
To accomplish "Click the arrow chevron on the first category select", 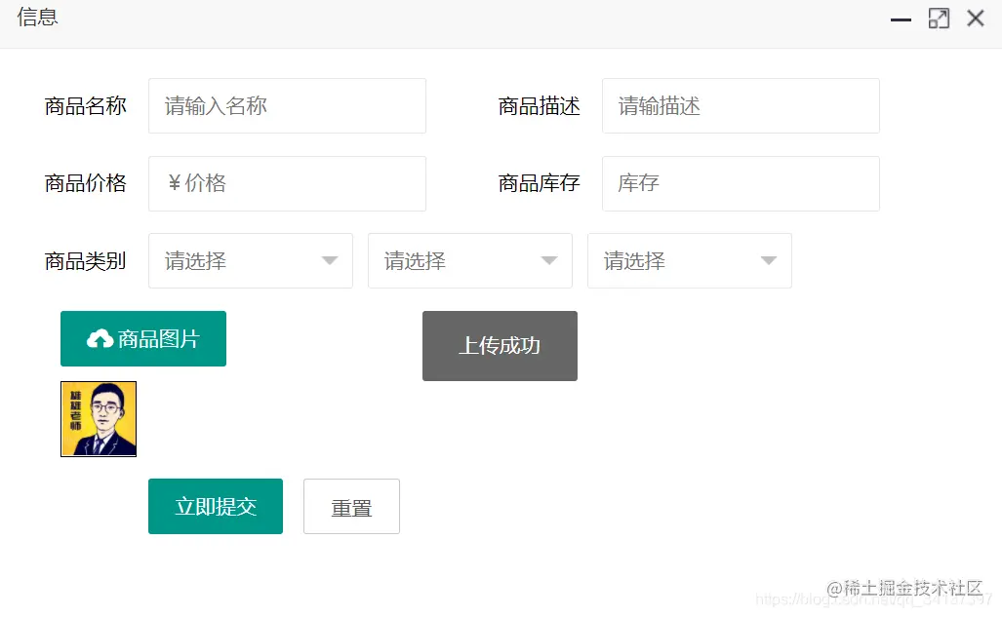I will click(x=328, y=260).
